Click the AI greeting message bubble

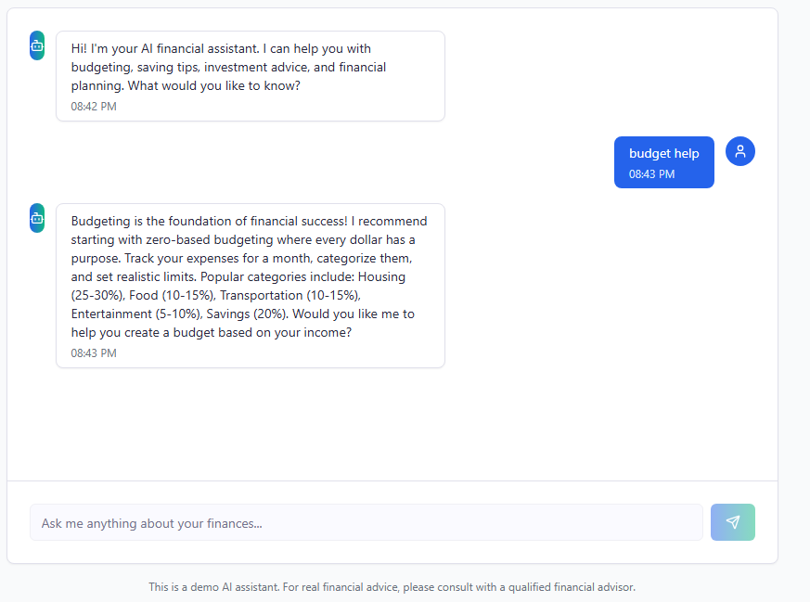251,76
